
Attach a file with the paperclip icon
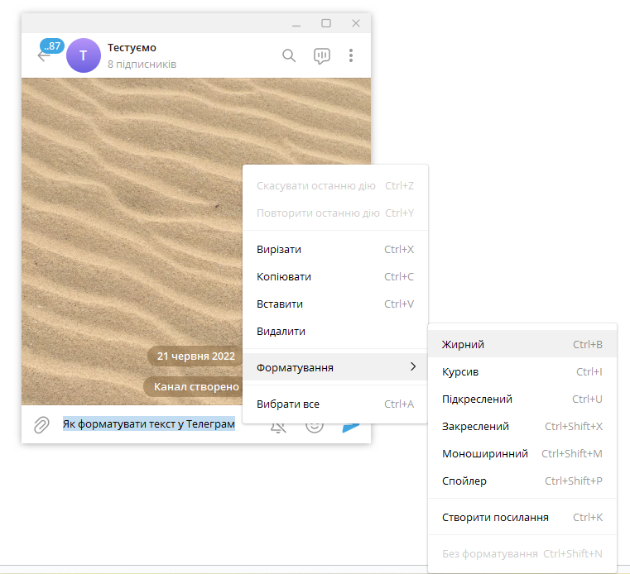pos(41,424)
